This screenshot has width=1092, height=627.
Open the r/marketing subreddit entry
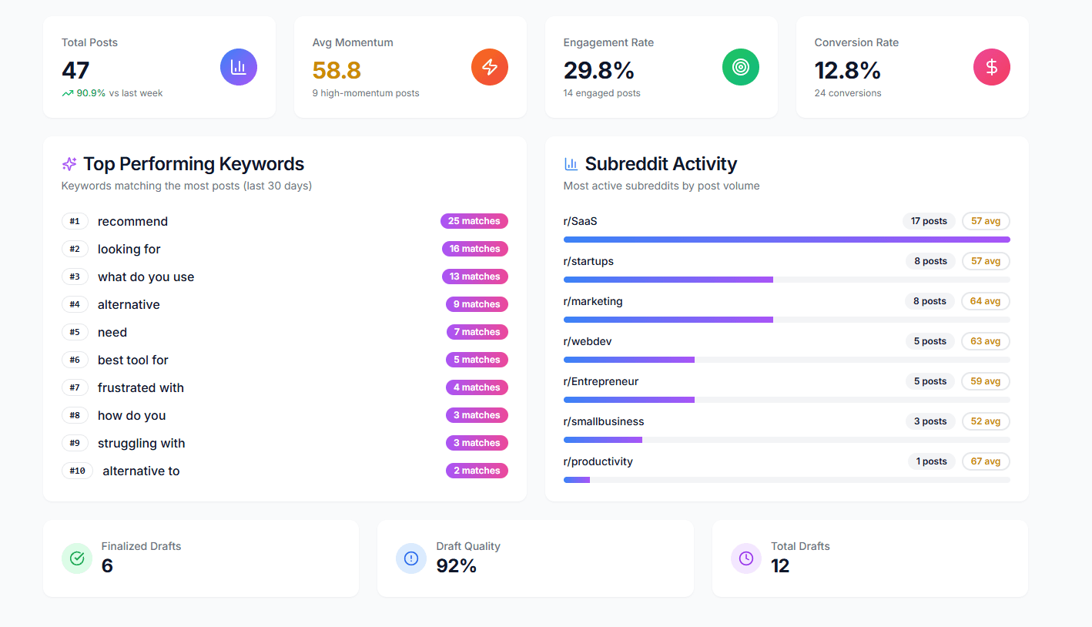point(593,301)
